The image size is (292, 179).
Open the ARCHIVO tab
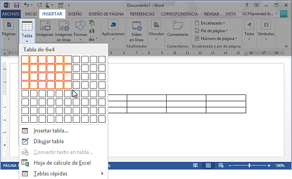(10, 14)
